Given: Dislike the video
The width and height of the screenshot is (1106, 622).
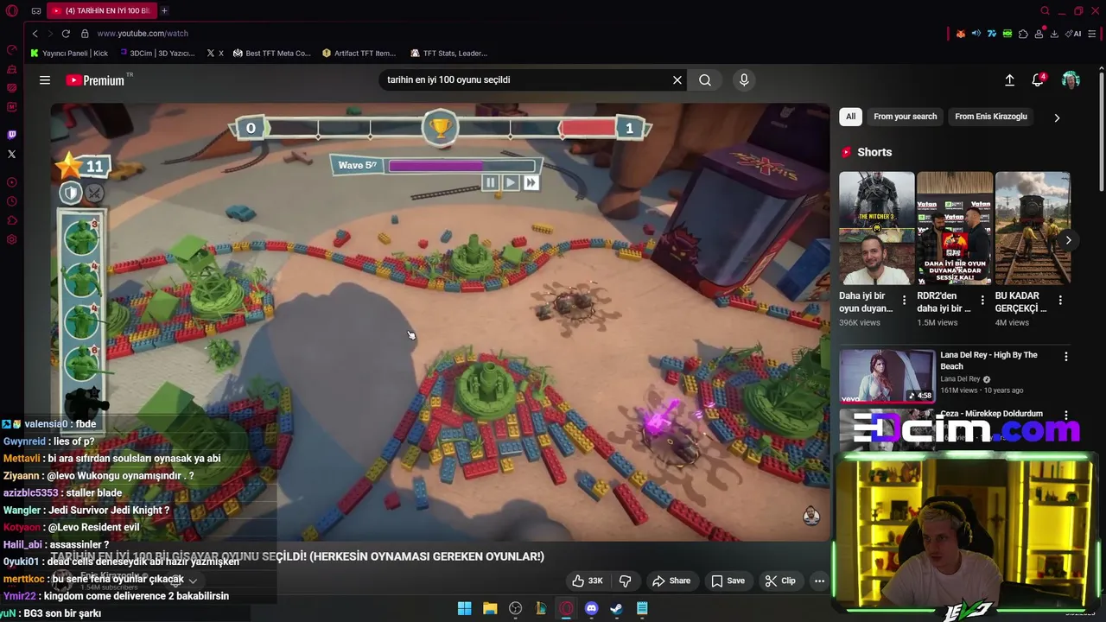Looking at the screenshot, I should 625,581.
